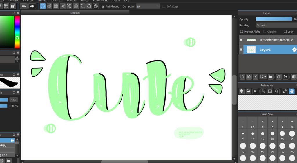
Task: Select the reference eyedropper tool
Action: pos(285,91)
